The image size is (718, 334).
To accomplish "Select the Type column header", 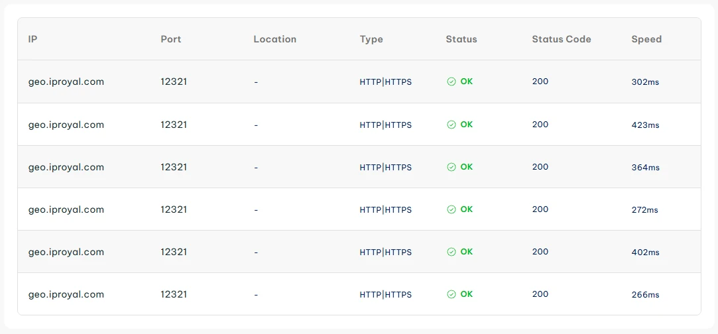I will click(371, 39).
